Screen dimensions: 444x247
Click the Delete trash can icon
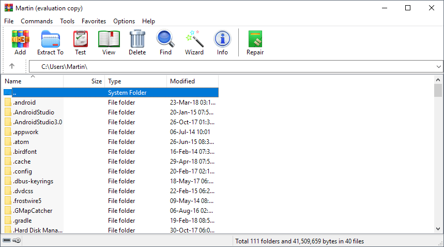(x=137, y=39)
